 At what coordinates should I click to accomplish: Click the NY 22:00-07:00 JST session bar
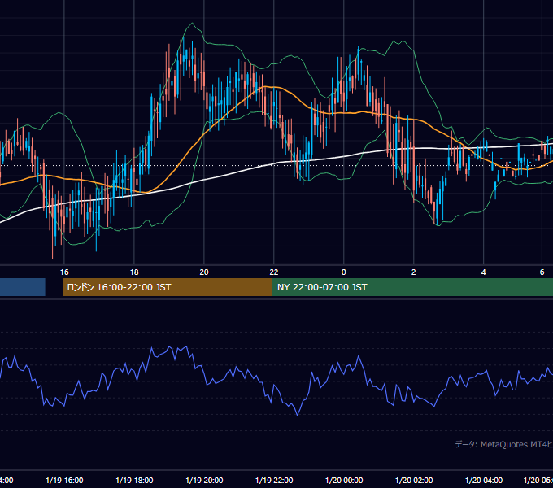[x=412, y=287]
